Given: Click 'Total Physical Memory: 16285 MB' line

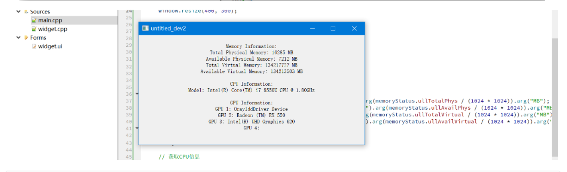Looking at the screenshot, I should [252, 53].
